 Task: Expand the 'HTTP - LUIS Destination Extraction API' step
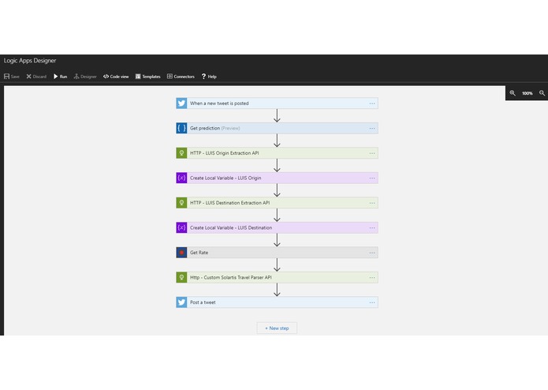coord(277,203)
